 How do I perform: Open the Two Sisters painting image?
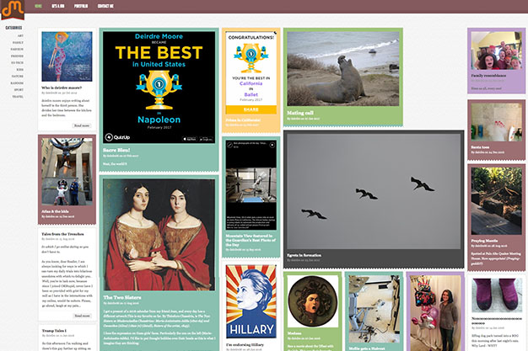click(x=159, y=235)
